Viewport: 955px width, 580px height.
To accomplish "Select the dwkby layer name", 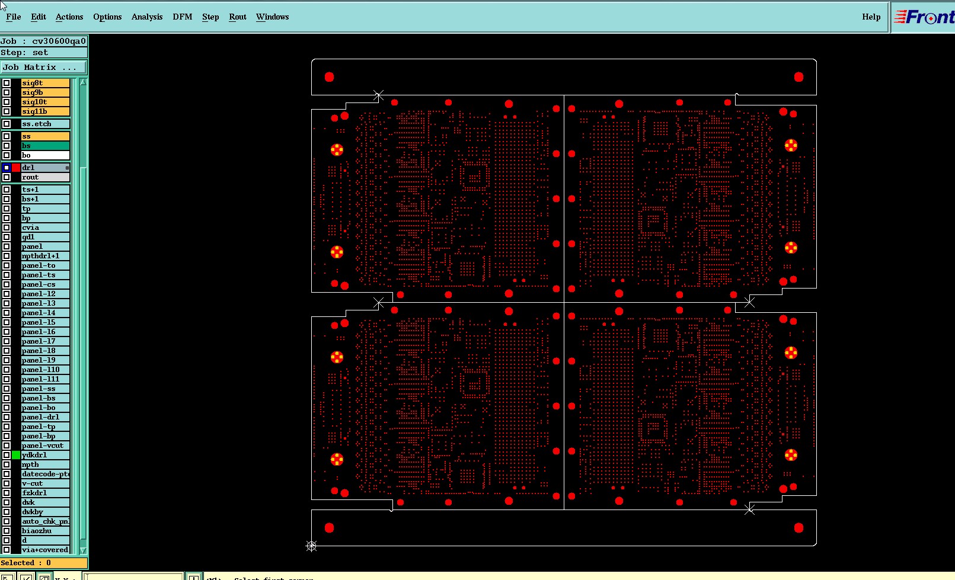I will click(46, 512).
